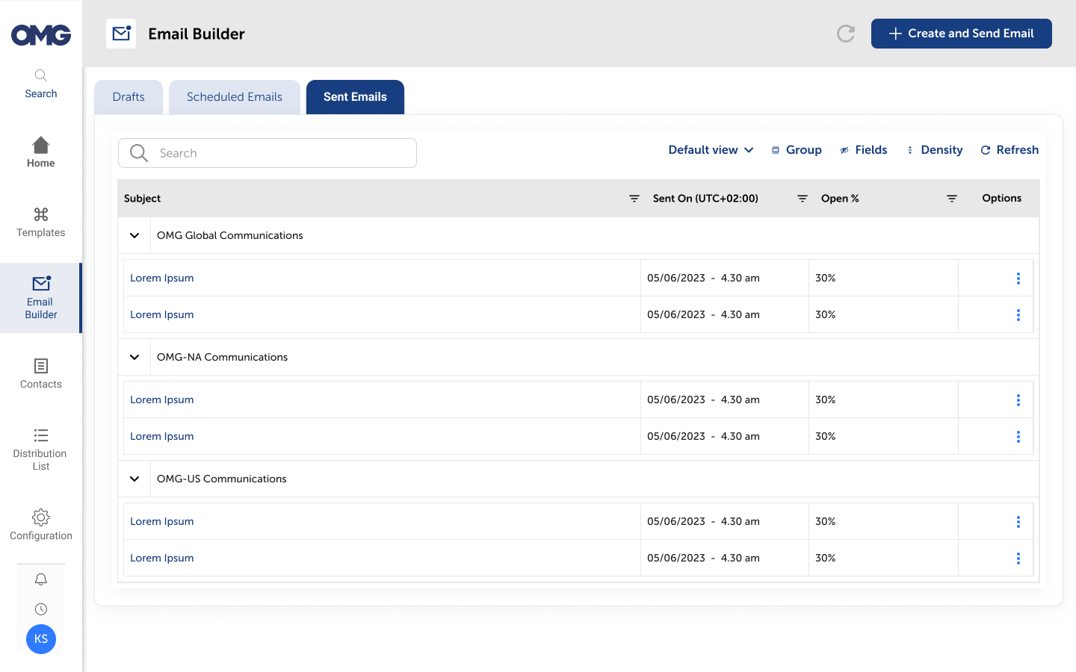
Task: Open Distribution List in the sidebar
Action: 41,449
